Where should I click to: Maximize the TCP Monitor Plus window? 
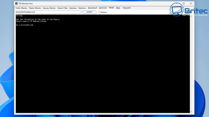point(184,4)
